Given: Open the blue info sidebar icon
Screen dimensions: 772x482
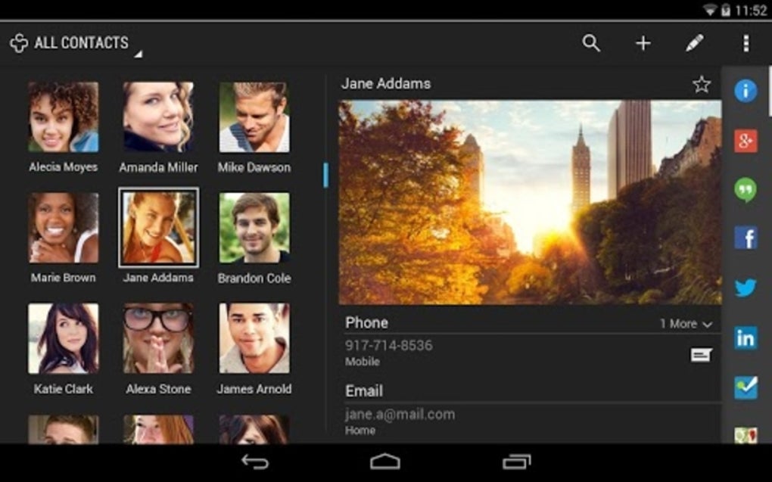Looking at the screenshot, I should pos(746,91).
